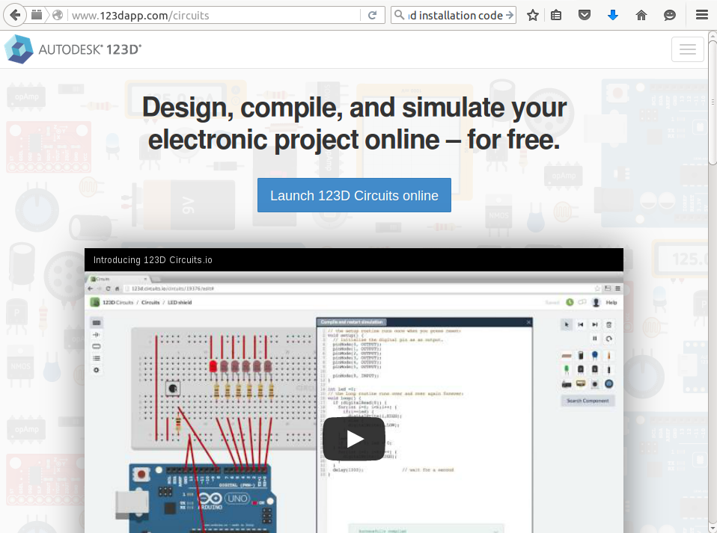Image resolution: width=717 pixels, height=533 pixels.
Task: Open the downloads arrow
Action: (x=613, y=15)
